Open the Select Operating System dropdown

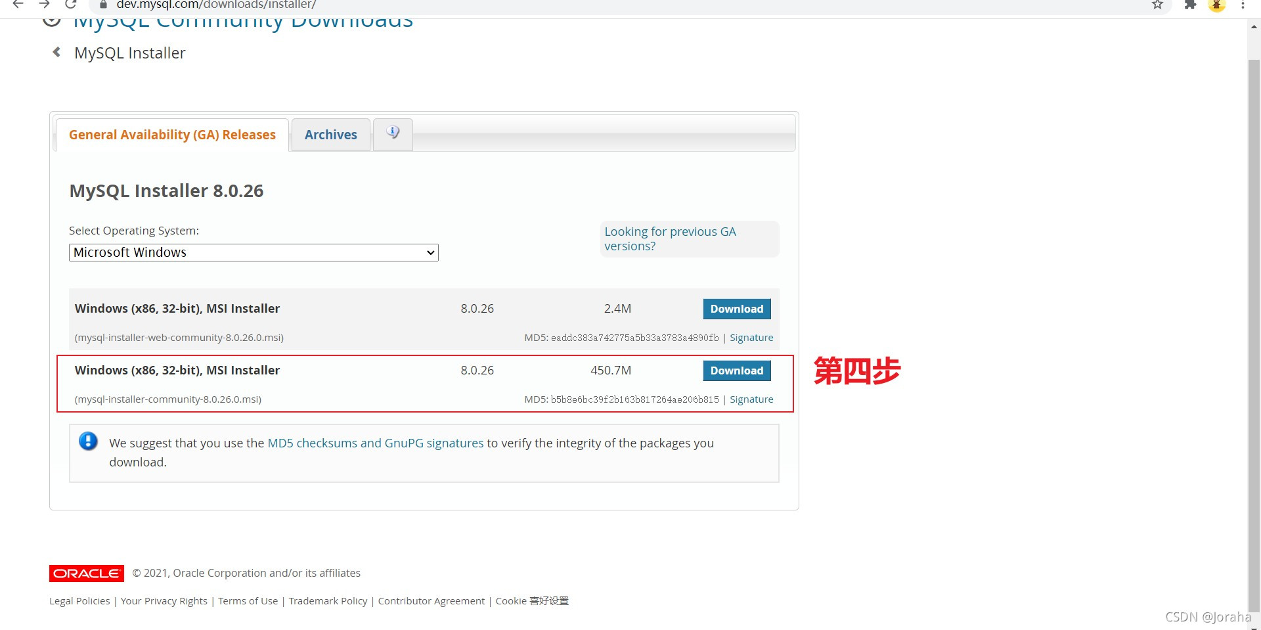click(254, 252)
